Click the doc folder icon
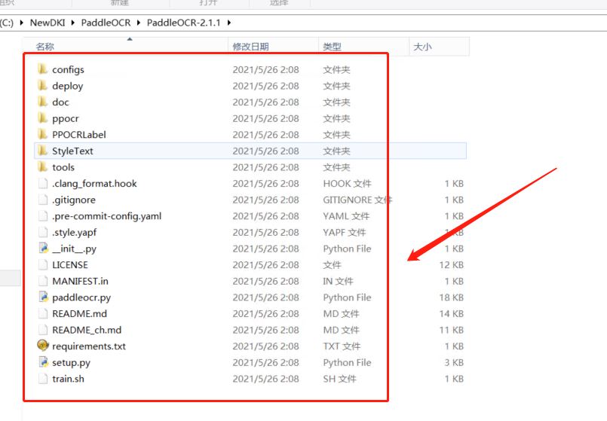The height and width of the screenshot is (421, 607). pos(42,102)
